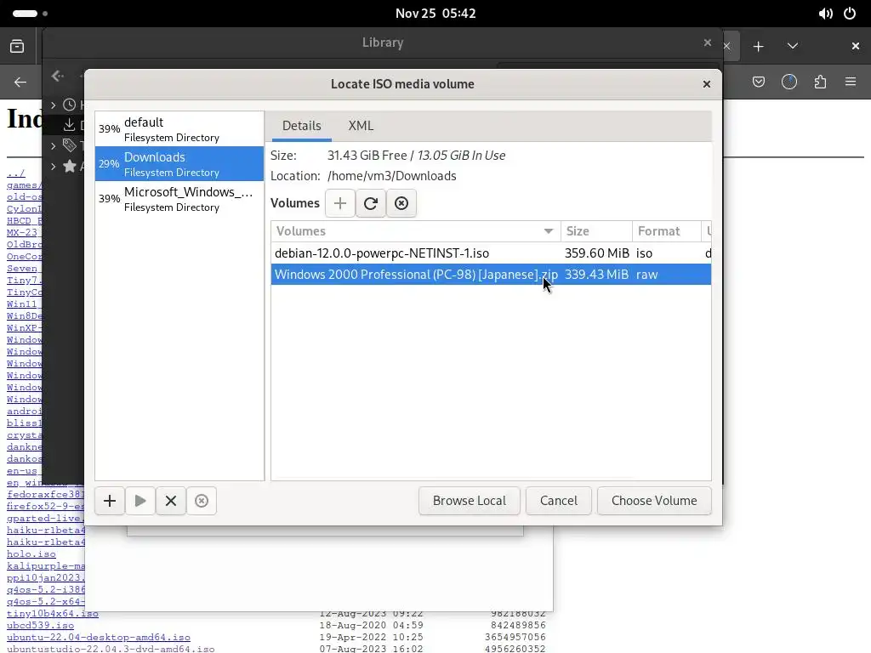This screenshot has height=653, width=871.
Task: Open Firefox View tab overview icon
Action: 17,46
